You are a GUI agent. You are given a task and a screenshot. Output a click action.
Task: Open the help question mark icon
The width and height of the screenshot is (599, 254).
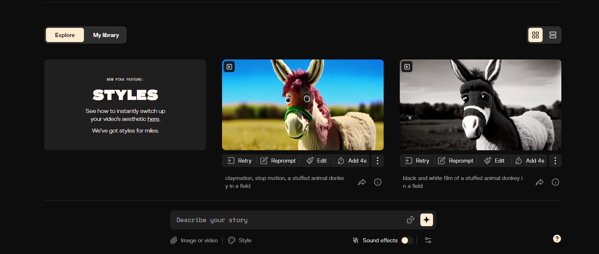557,239
